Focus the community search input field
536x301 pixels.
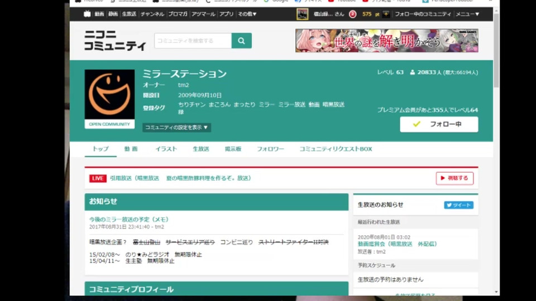click(193, 41)
